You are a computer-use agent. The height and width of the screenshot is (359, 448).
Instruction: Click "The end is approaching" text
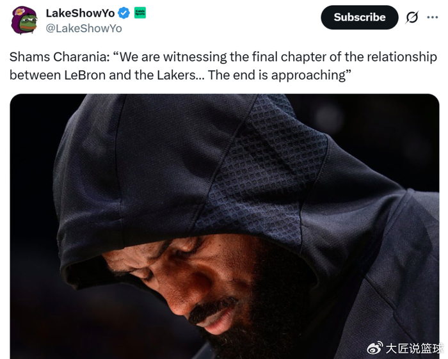click(x=276, y=75)
